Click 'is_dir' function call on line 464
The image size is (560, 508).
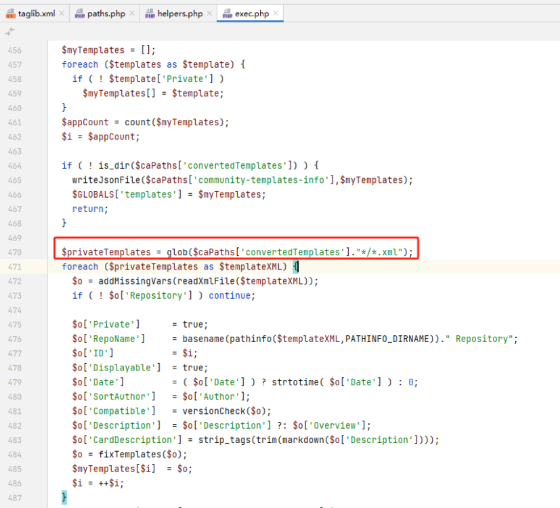click(114, 165)
